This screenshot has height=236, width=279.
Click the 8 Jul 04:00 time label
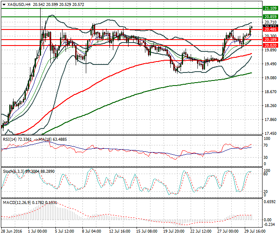point(91,231)
